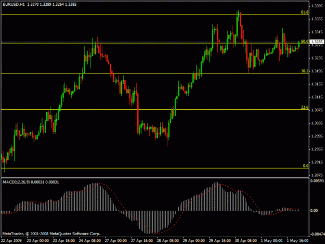Select the 23.6 Fibonacci level label
Viewport: 325px width, 244px height.
pyautogui.click(x=305, y=107)
